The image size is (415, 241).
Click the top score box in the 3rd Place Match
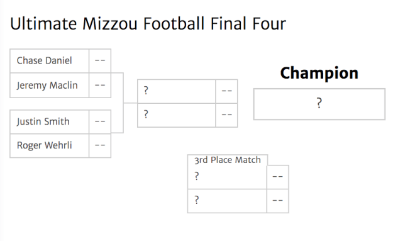coord(278,177)
